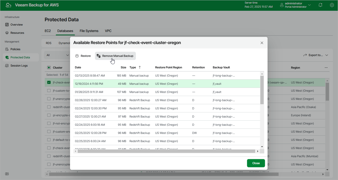Click dialog horizontal scrollbar right arrow
338x180 pixels.
258,151
